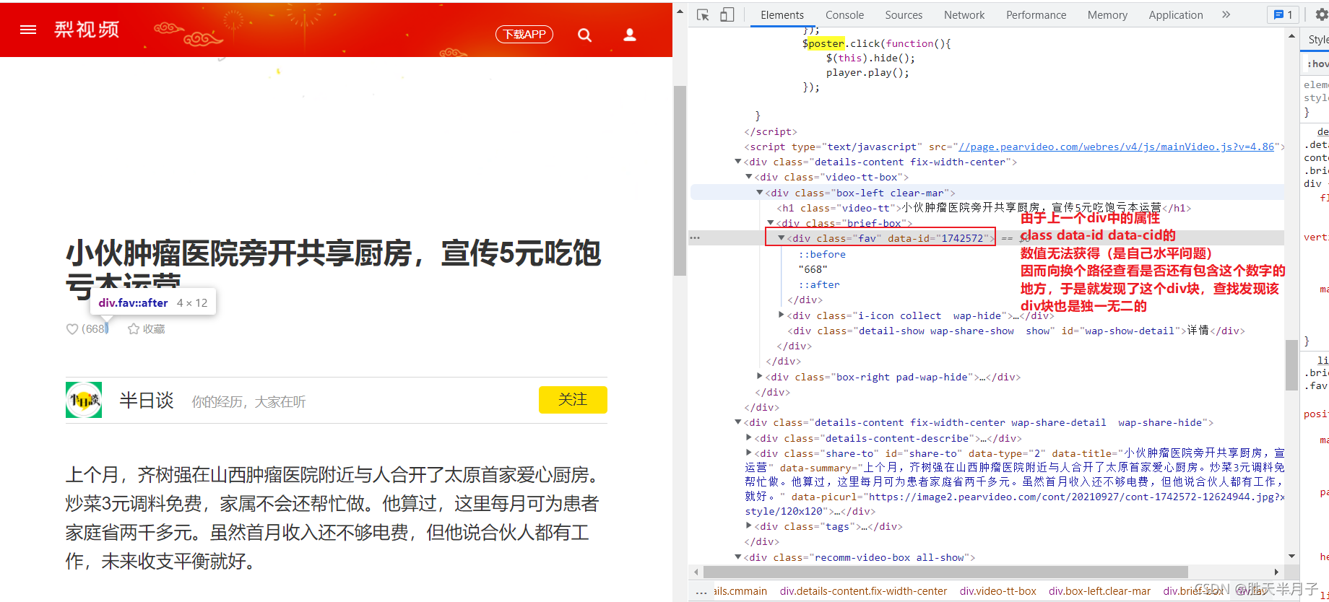Click the Elements panel horizontal scrollbar
1329x602 pixels.
coord(945,572)
